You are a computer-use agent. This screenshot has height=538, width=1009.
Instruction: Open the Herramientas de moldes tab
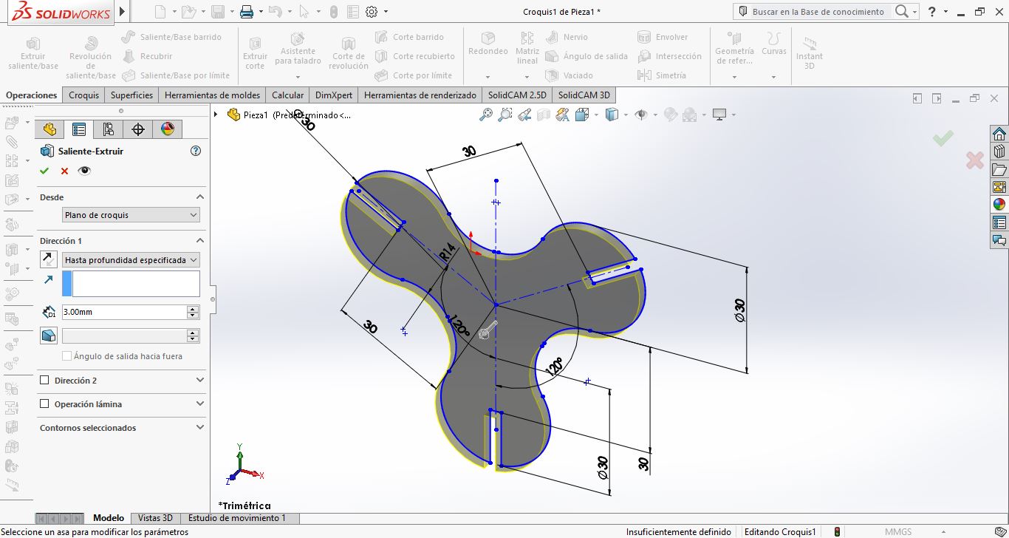(213, 95)
